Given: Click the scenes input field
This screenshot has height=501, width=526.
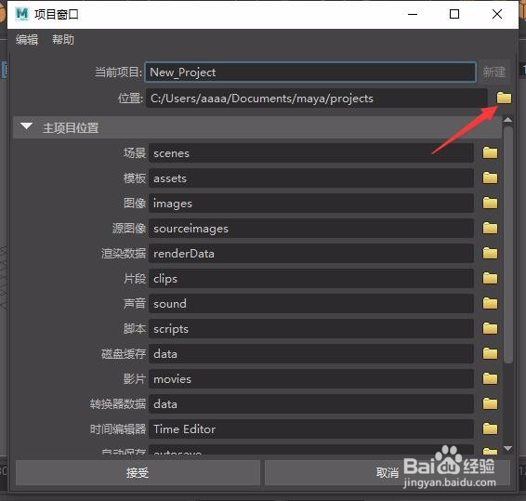Looking at the screenshot, I should coord(311,153).
